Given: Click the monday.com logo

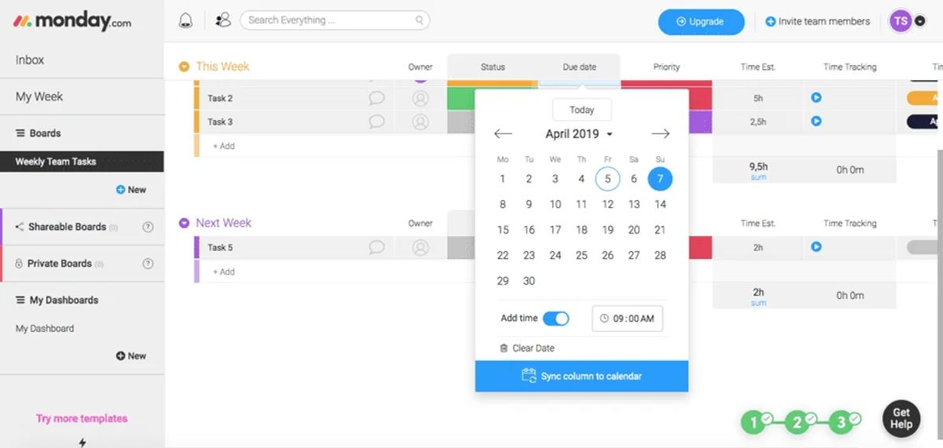Looking at the screenshot, I should coord(72,21).
